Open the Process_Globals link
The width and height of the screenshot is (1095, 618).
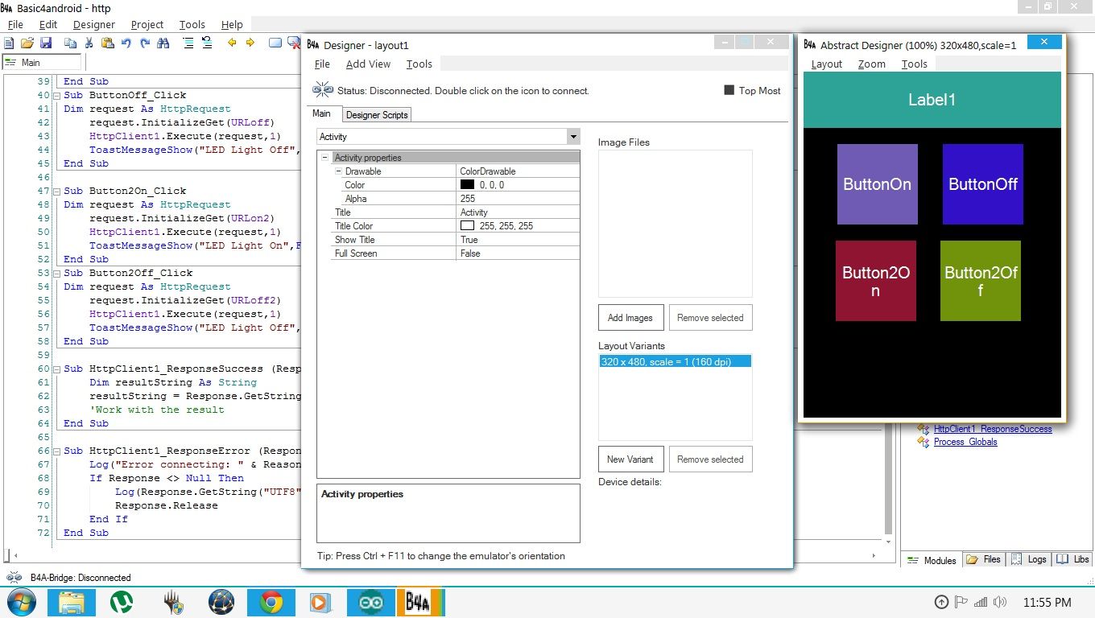coord(965,442)
